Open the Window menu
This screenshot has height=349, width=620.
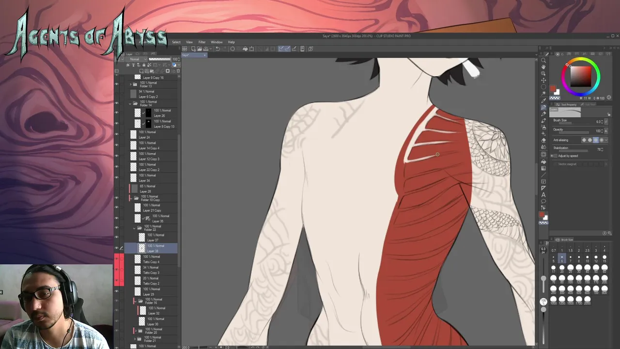tap(217, 42)
